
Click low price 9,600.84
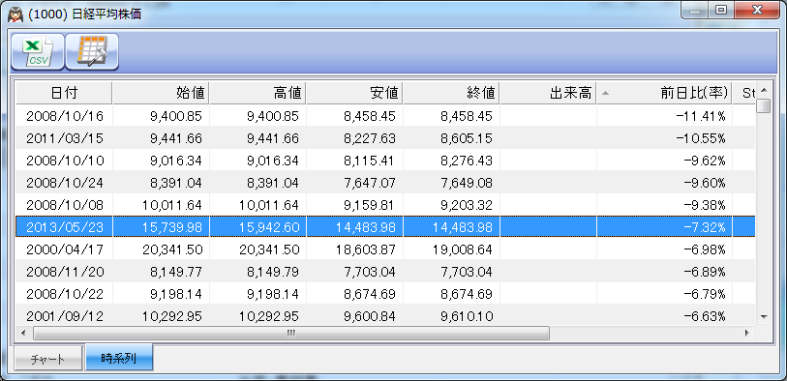pos(370,316)
